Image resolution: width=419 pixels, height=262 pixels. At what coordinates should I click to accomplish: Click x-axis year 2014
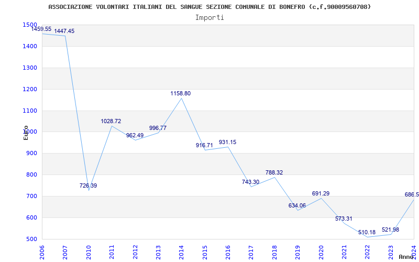181,253
